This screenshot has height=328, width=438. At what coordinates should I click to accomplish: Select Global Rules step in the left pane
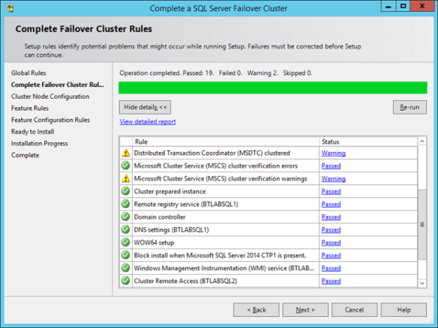point(28,73)
